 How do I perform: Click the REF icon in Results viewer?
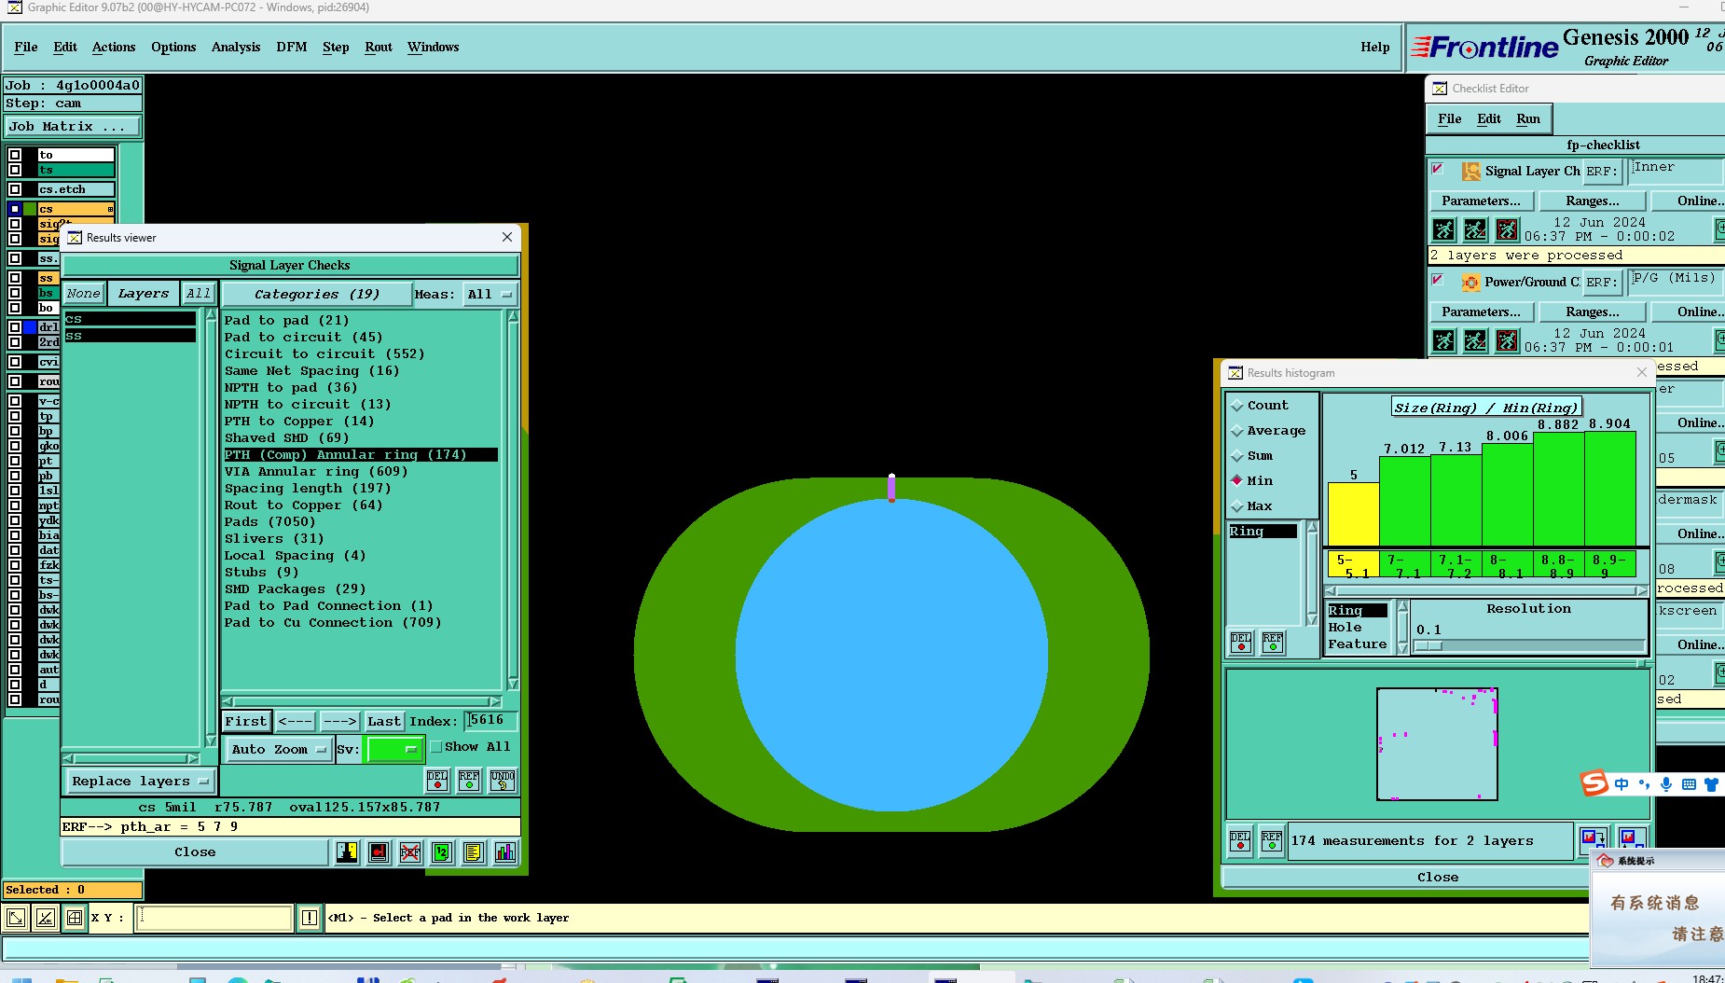coord(469,781)
